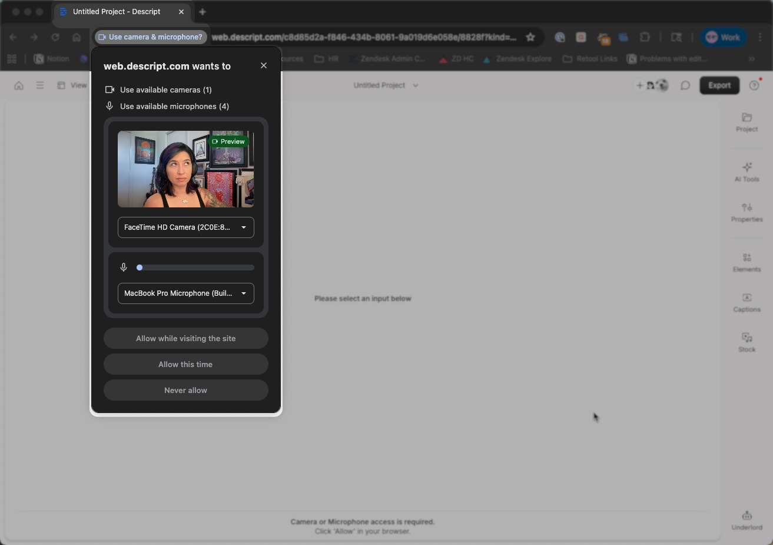This screenshot has width=773, height=545.
Task: Open the Stock media panel
Action: [747, 342]
